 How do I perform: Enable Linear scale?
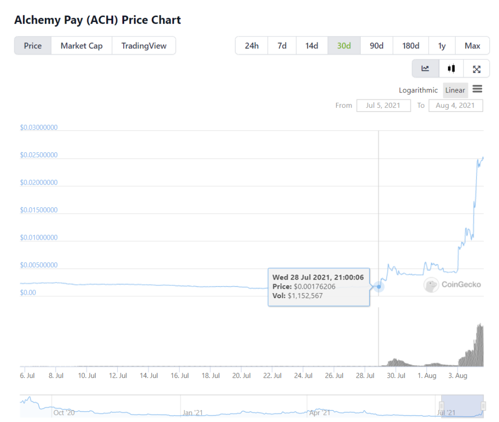455,90
